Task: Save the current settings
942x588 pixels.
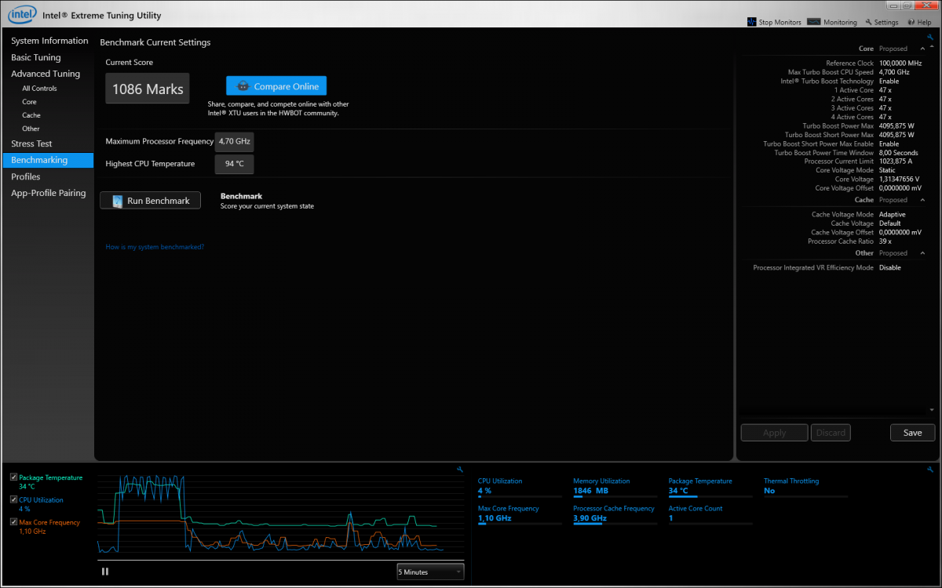Action: point(912,433)
